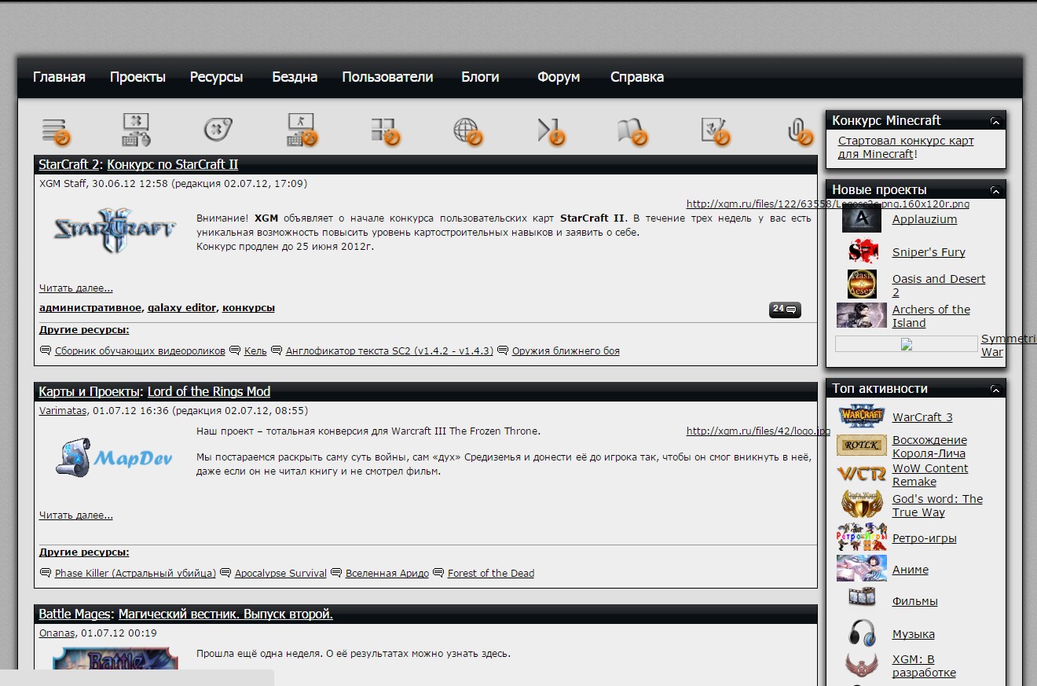This screenshot has width=1037, height=686.
Task: Open the Forest of the Dead link
Action: point(491,574)
